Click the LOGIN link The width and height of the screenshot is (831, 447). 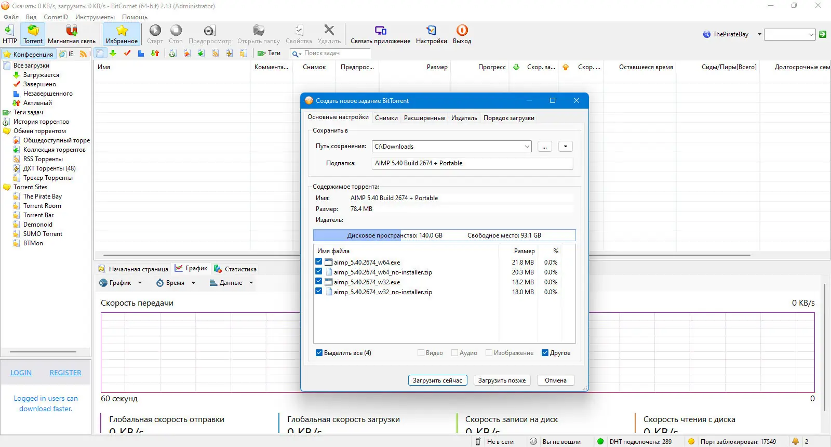[21, 373]
